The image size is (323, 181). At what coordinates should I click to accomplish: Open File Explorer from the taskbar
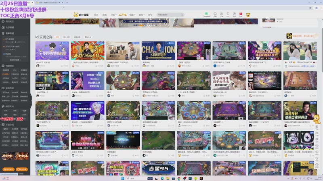pyautogui.click(x=168, y=178)
